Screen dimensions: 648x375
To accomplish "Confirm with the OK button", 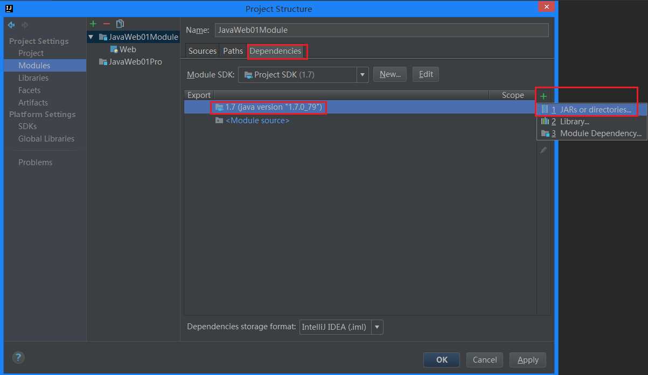I will click(x=442, y=360).
